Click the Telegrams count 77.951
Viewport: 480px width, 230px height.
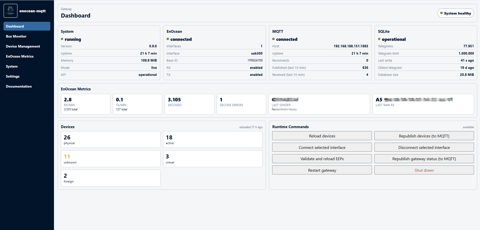[468, 46]
